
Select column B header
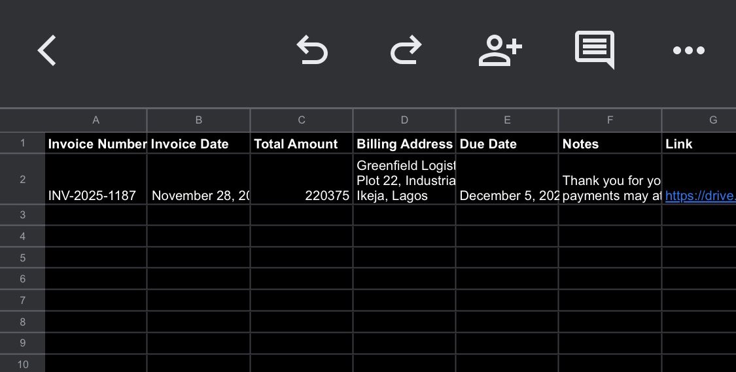pos(198,120)
